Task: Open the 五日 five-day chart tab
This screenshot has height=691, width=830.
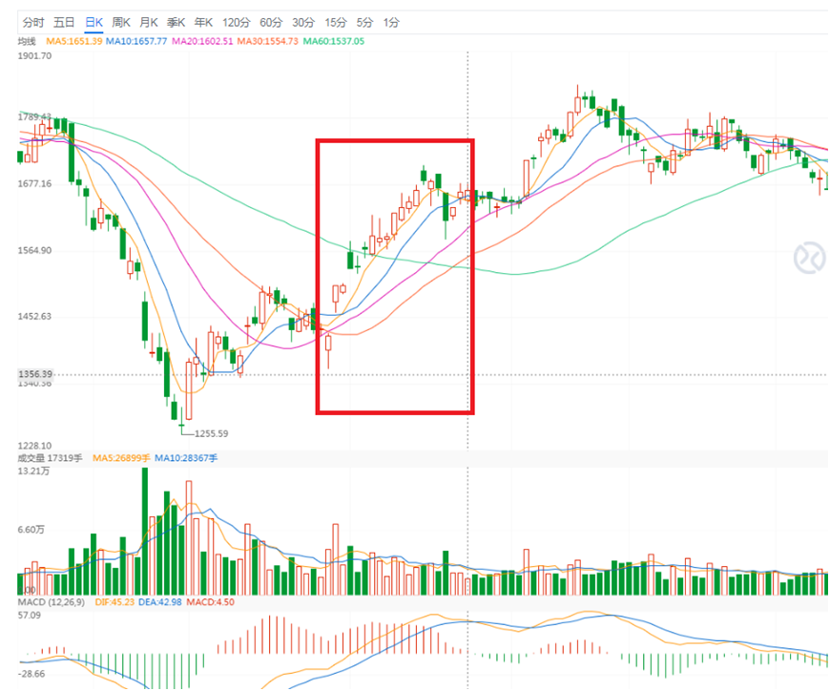Action: (x=64, y=22)
